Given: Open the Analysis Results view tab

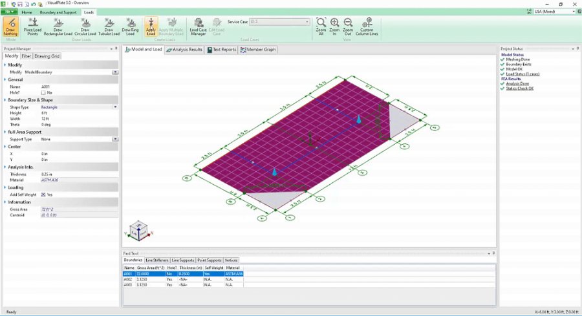Looking at the screenshot, I should (184, 49).
